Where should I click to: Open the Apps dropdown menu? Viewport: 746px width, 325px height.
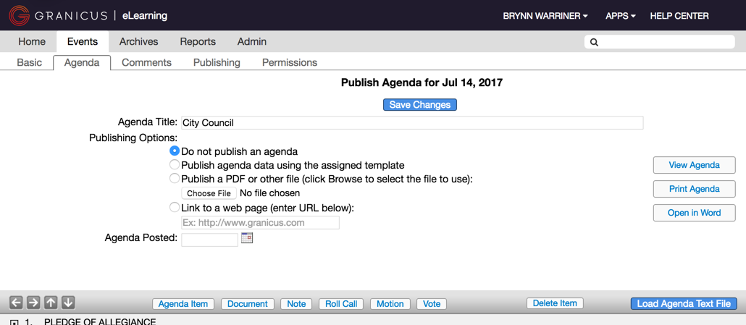[621, 16]
